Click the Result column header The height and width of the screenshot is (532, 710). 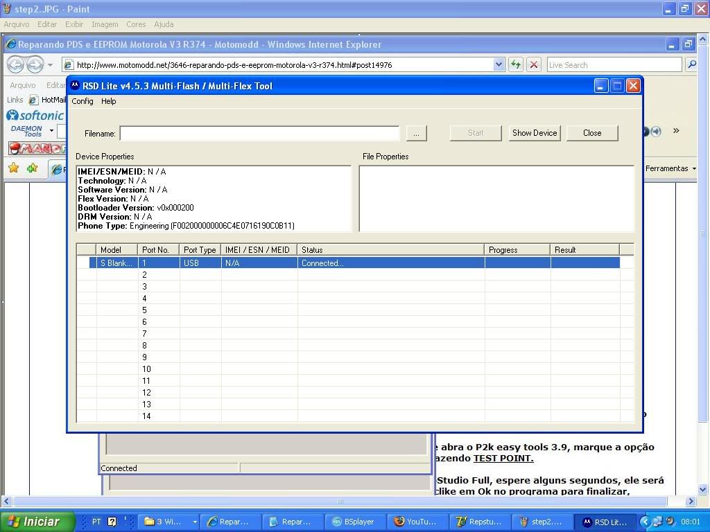click(x=585, y=249)
